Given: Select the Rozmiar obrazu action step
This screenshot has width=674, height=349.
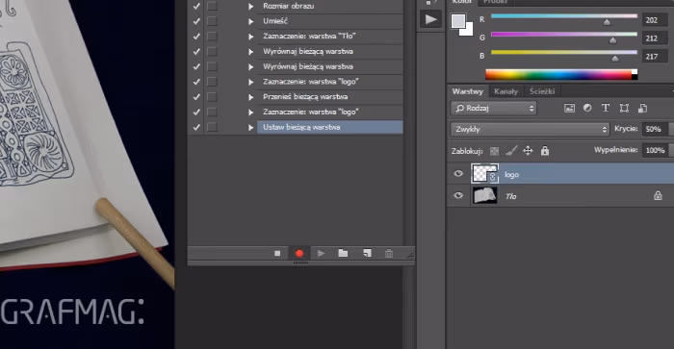Looking at the screenshot, I should (x=329, y=6).
